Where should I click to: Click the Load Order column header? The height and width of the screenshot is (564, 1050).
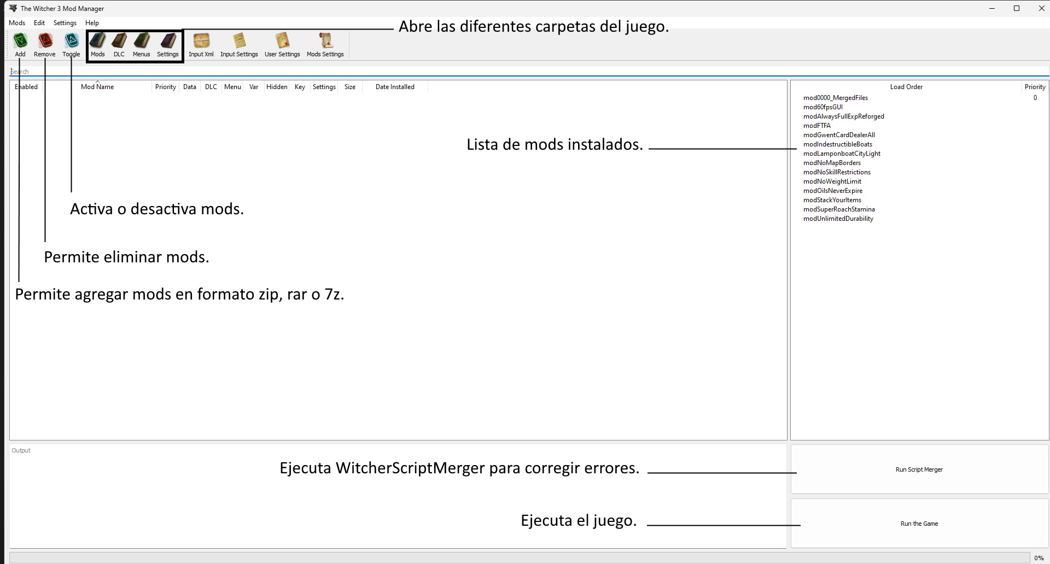pyautogui.click(x=906, y=87)
